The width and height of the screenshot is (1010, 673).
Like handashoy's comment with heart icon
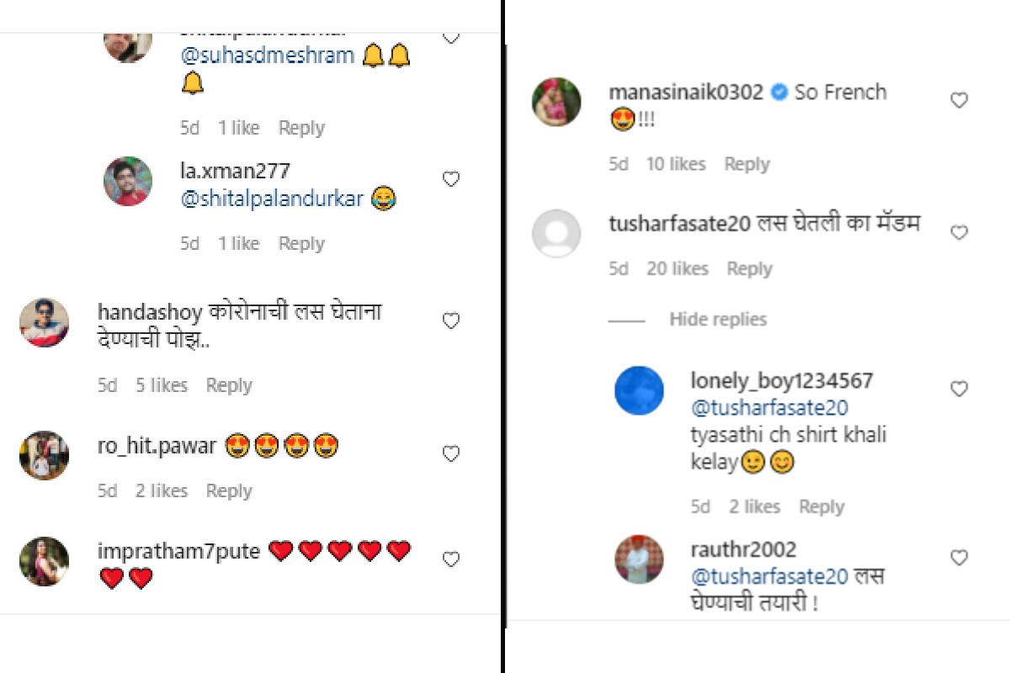[451, 321]
